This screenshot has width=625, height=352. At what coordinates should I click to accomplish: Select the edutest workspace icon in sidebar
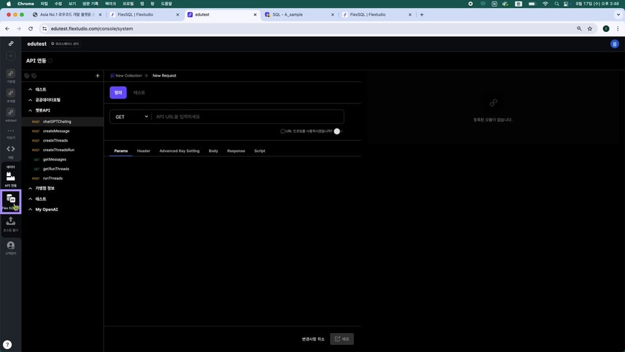pos(11,113)
